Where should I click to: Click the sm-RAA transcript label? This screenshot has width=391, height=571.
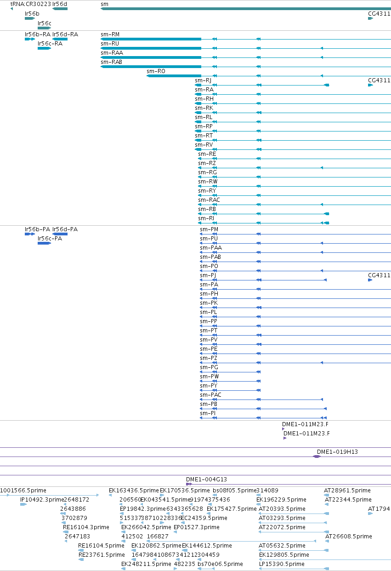(x=112, y=52)
